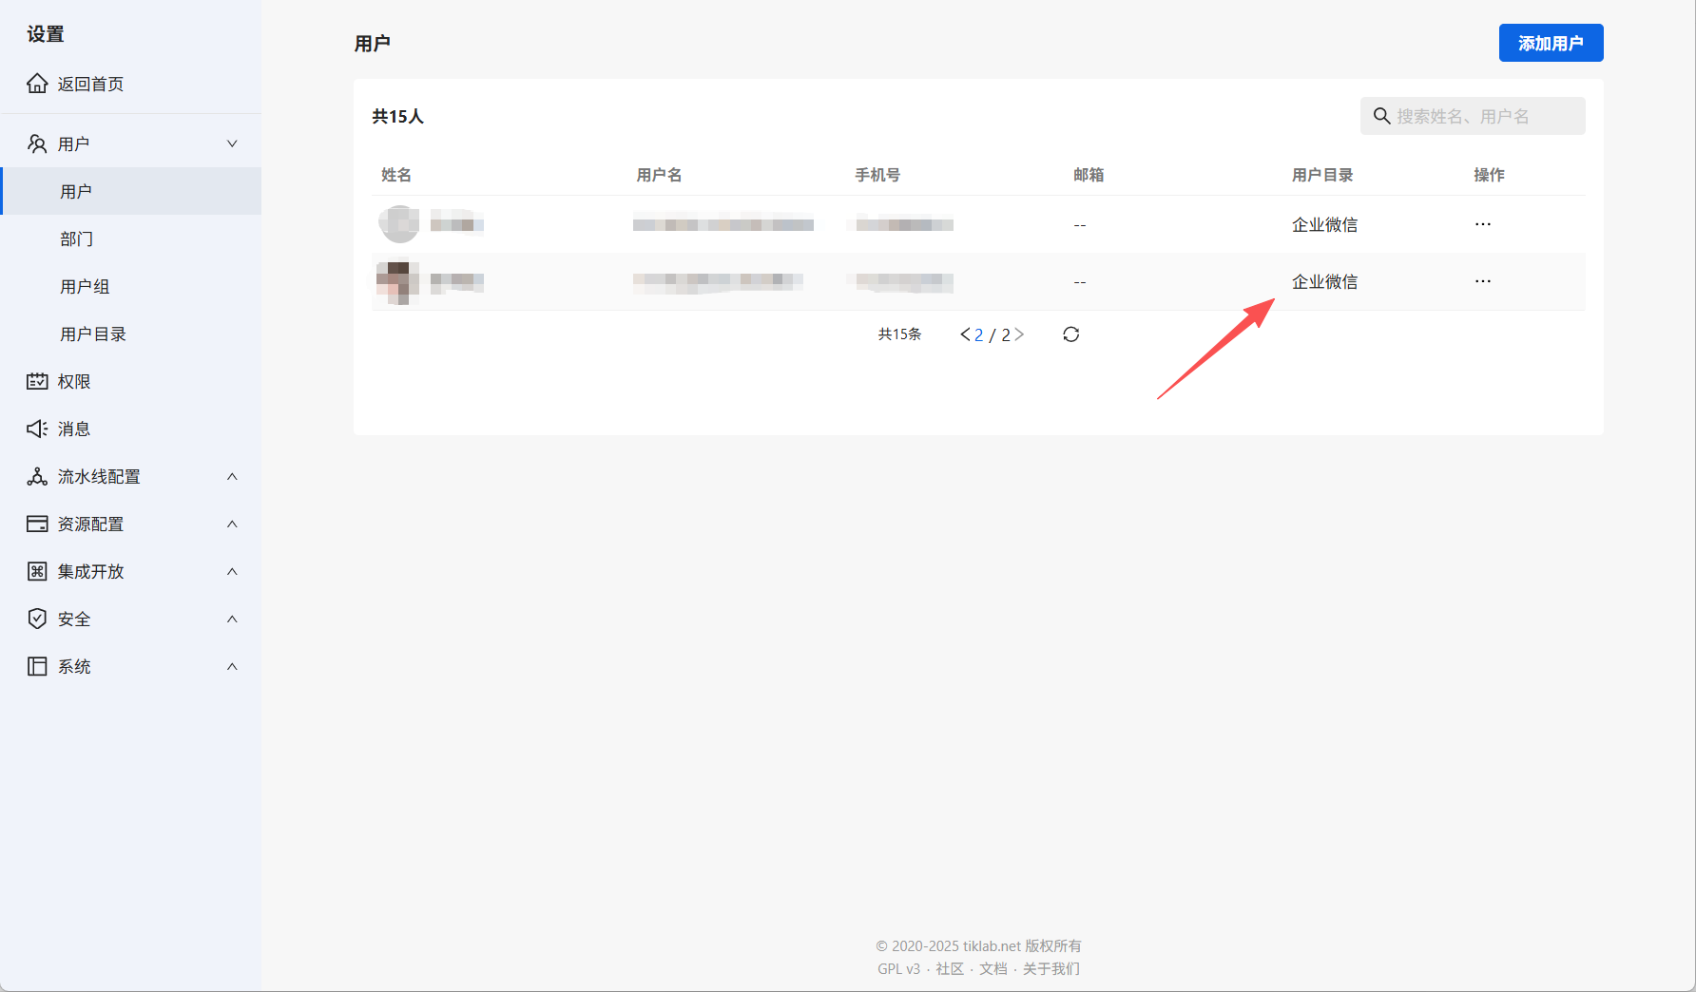Open the 文档 footer link
The height and width of the screenshot is (992, 1696).
pyautogui.click(x=993, y=968)
